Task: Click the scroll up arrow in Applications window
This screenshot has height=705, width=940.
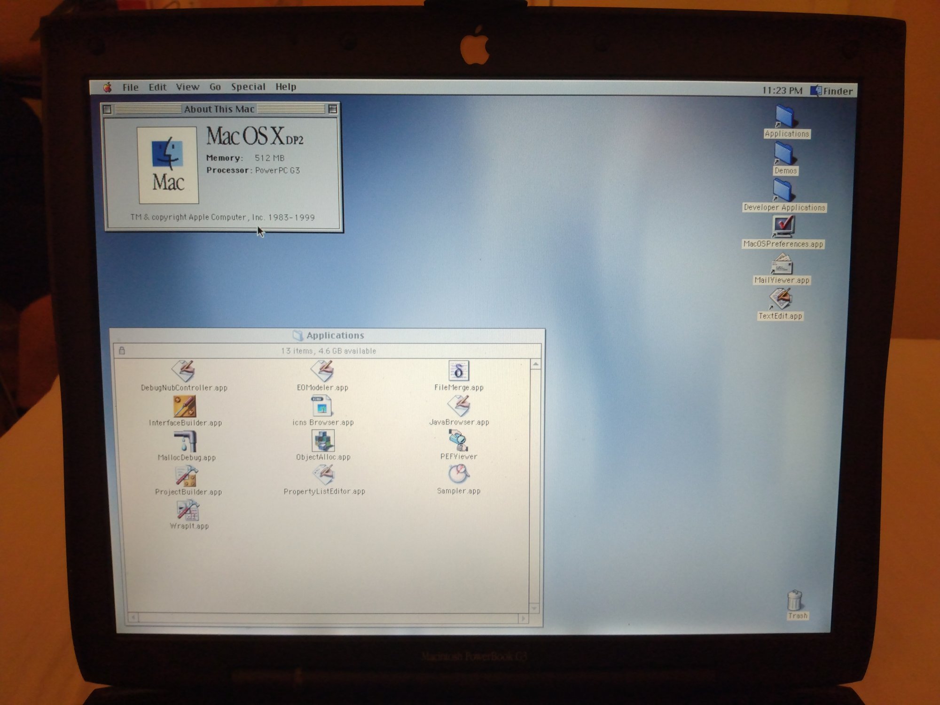Action: pyautogui.click(x=535, y=364)
